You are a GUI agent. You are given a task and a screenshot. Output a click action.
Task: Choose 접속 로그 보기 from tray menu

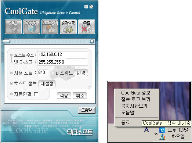tap(136, 99)
